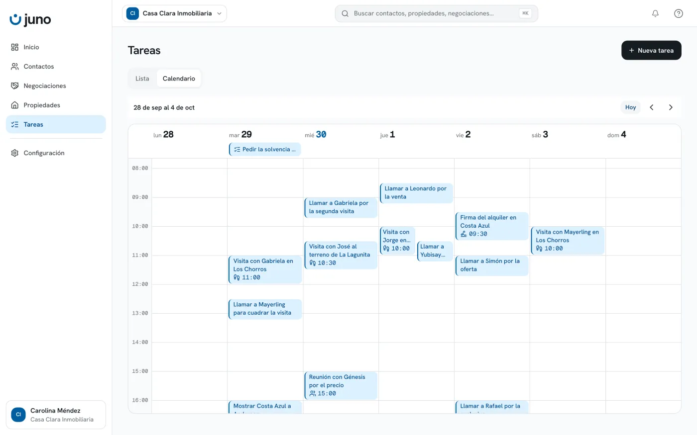The image size is (697, 435).
Task: Click the search magnifier icon
Action: tap(345, 13)
